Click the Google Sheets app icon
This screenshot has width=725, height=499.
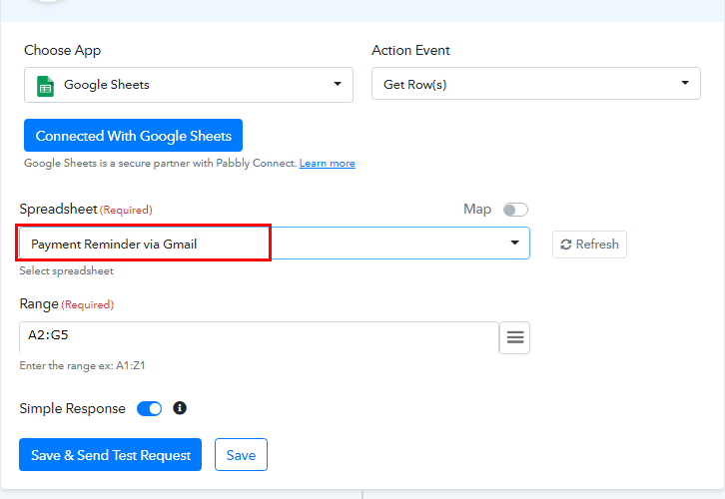(45, 87)
